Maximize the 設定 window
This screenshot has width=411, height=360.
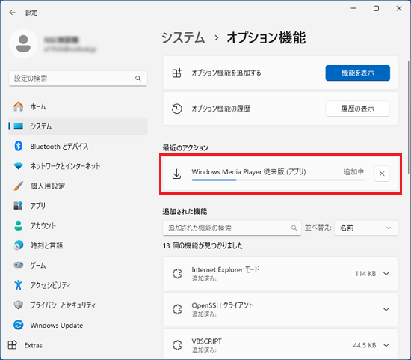pyautogui.click(x=376, y=9)
